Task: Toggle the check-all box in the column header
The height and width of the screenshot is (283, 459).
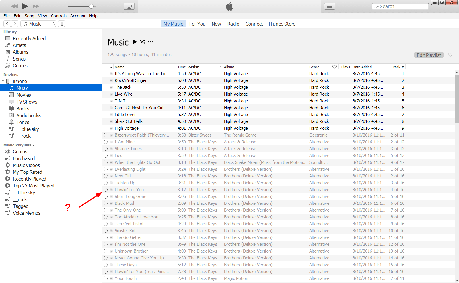Action: (x=111, y=67)
